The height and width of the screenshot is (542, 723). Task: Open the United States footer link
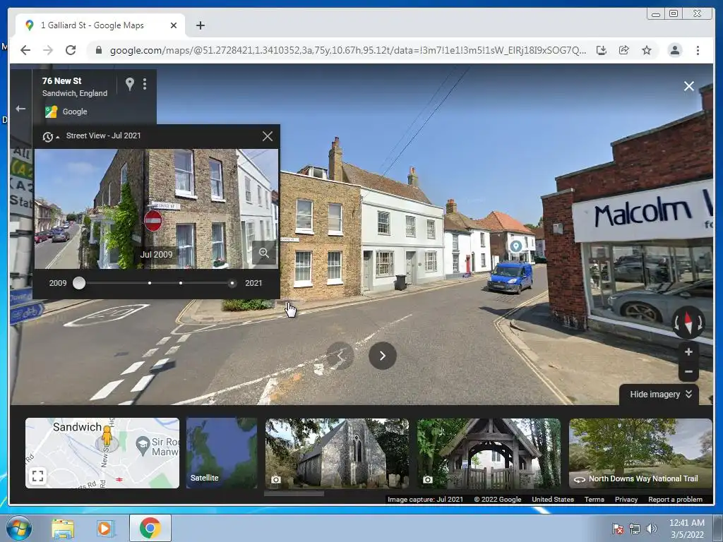pyautogui.click(x=553, y=500)
